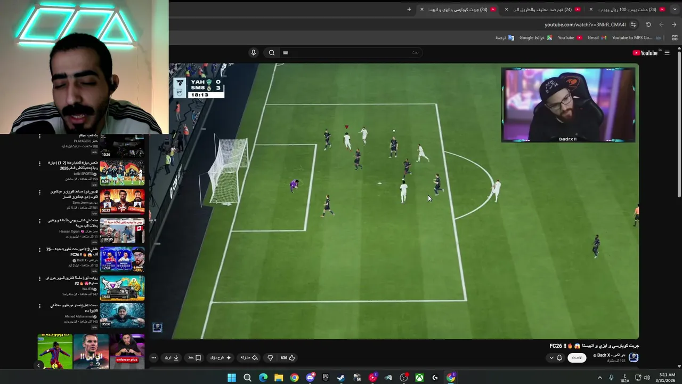The height and width of the screenshot is (384, 682).
Task: Switch to the 'قيم ضد محترف' tab
Action: click(543, 9)
